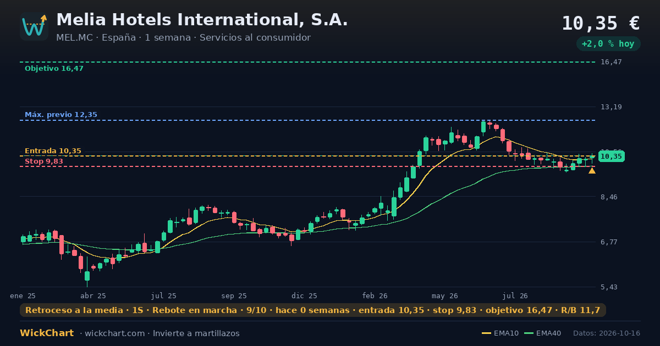660x346 pixels.
Task: Click the wickchart.com link text
Action: pyautogui.click(x=116, y=333)
